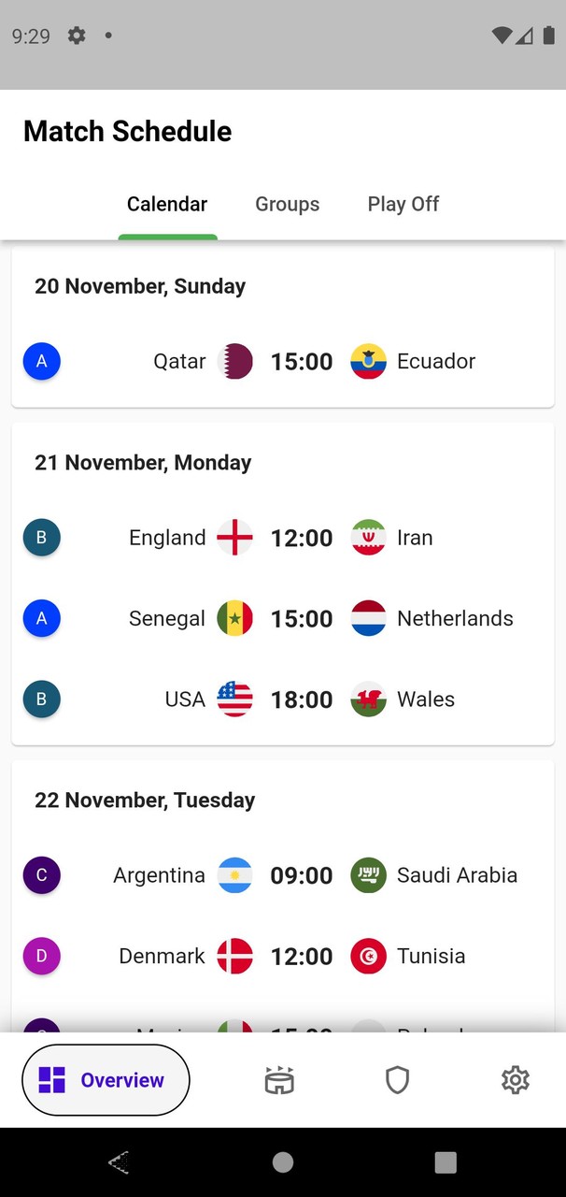566x1197 pixels.
Task: Select the shield icon in the bottom bar
Action: pos(397,1079)
